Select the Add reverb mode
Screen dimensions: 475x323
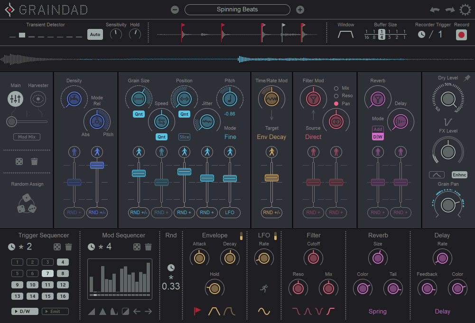pos(378,129)
